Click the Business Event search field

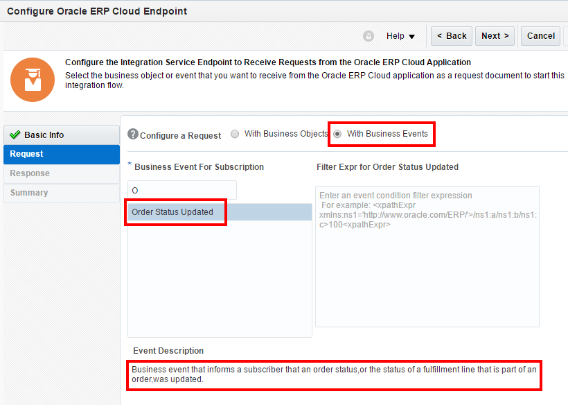click(x=182, y=190)
